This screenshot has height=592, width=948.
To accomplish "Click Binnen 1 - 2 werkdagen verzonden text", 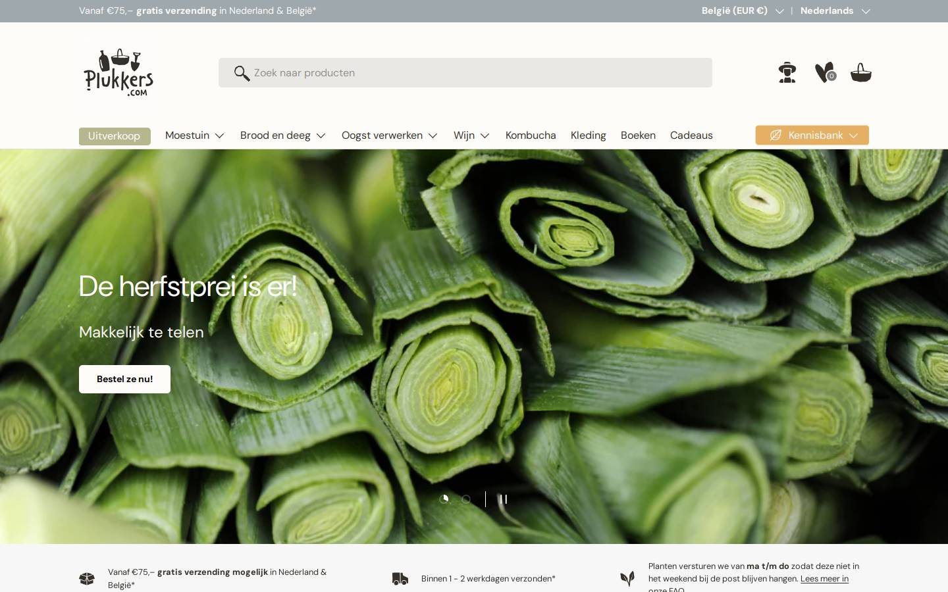I will [x=488, y=579].
